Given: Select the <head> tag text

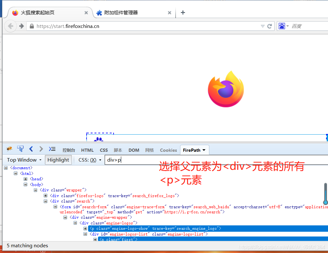Looking at the screenshot, I should pos(37,179).
